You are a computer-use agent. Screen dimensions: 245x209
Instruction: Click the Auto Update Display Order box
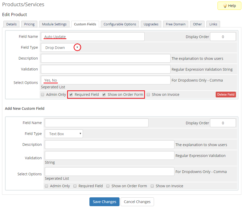223,37
